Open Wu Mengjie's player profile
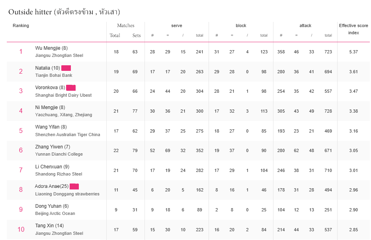 pyautogui.click(x=51, y=48)
